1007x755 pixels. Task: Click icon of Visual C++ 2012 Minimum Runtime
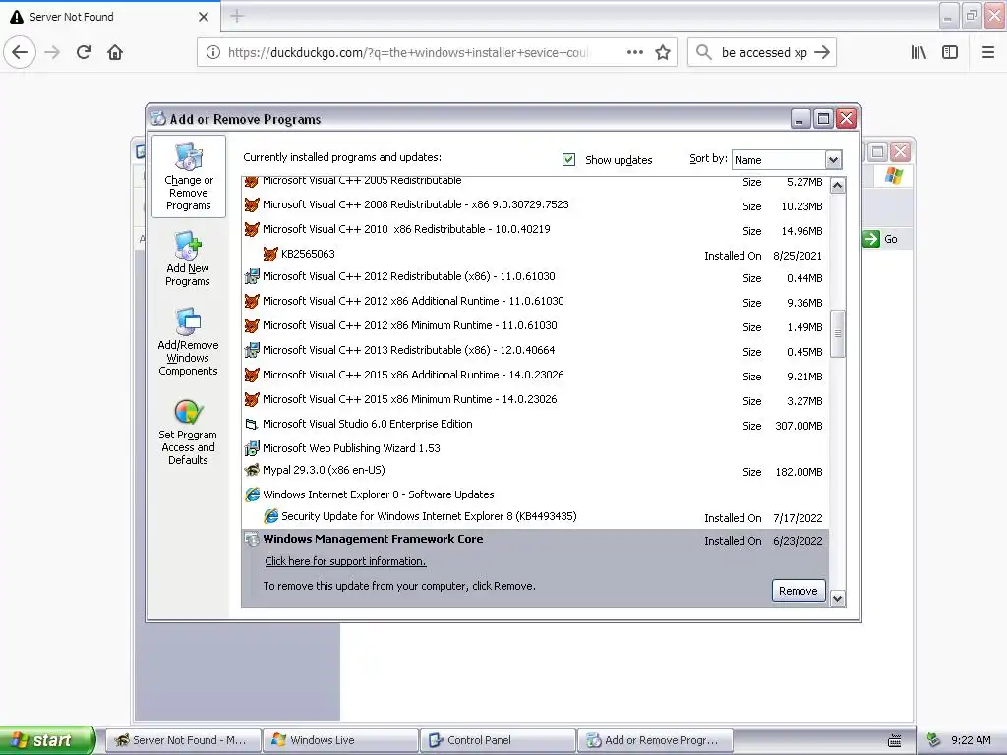pos(252,325)
